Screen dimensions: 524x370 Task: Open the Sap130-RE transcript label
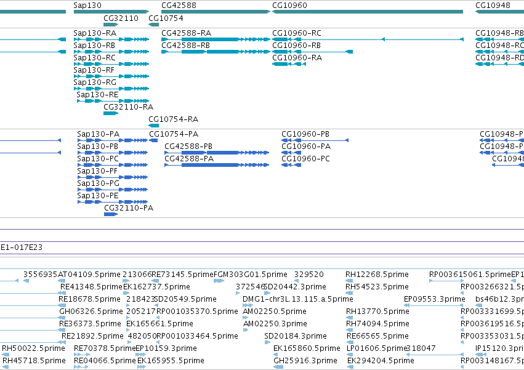pos(97,95)
